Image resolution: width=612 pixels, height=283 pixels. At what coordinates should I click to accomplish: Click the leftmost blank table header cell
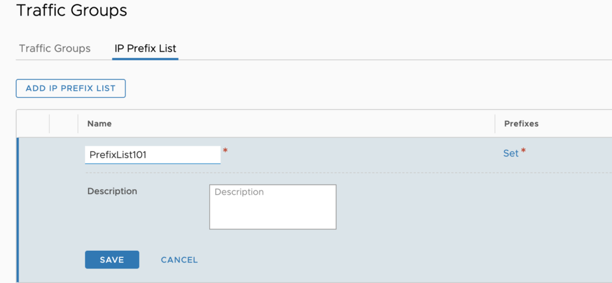pyautogui.click(x=33, y=124)
